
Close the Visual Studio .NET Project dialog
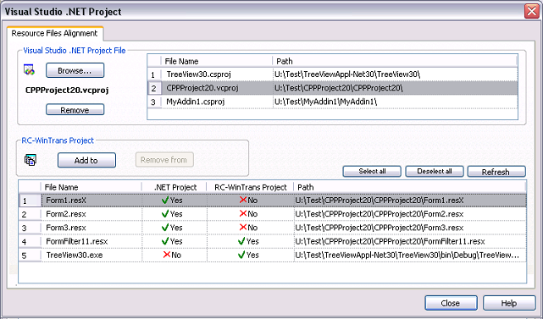451,303
